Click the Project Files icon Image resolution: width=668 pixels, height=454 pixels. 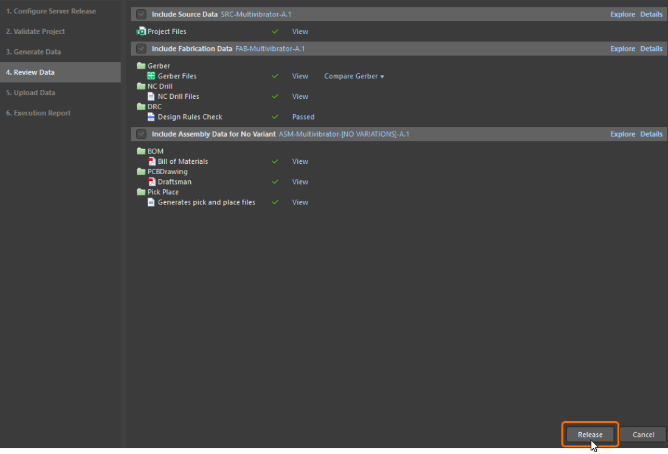coord(141,32)
